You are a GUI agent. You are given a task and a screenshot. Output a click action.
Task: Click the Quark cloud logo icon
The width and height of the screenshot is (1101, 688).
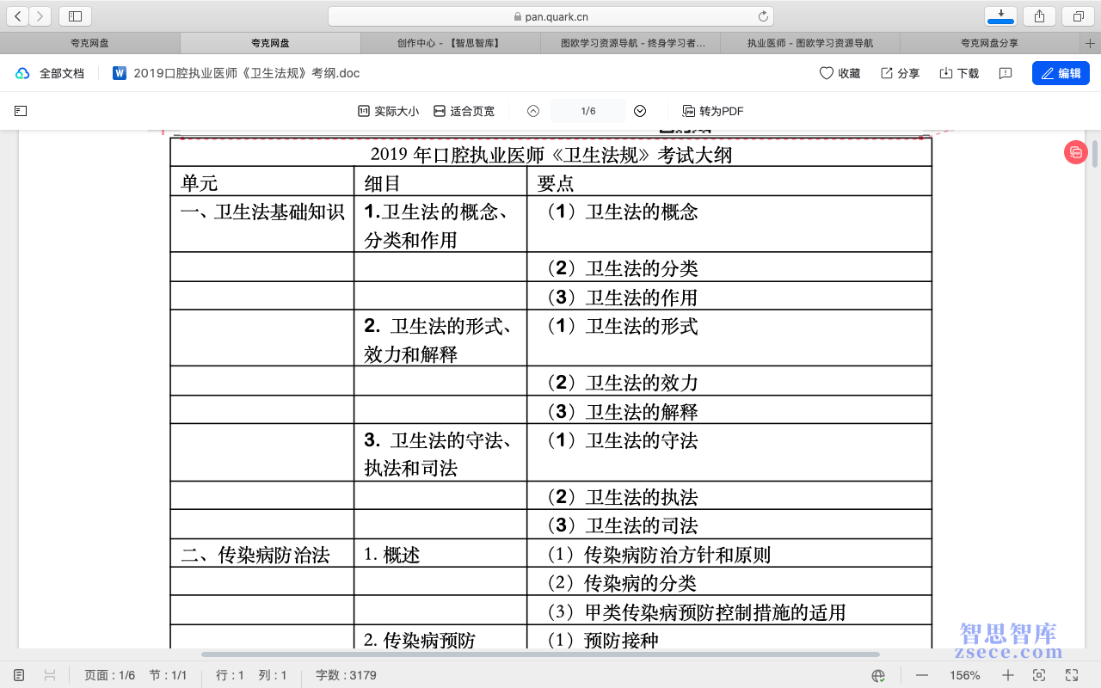tap(22, 74)
